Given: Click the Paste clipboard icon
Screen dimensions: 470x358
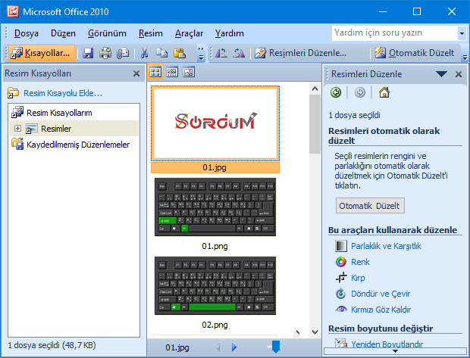Looking at the screenshot, I should [x=180, y=53].
